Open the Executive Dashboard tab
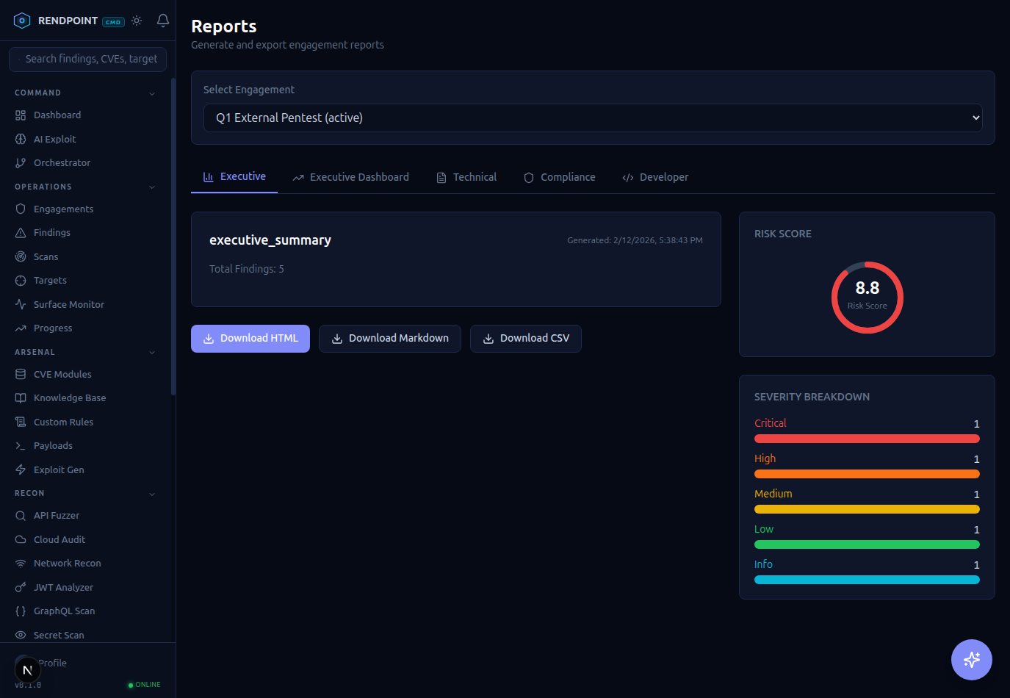Screen dimensions: 1010x698 (350, 177)
